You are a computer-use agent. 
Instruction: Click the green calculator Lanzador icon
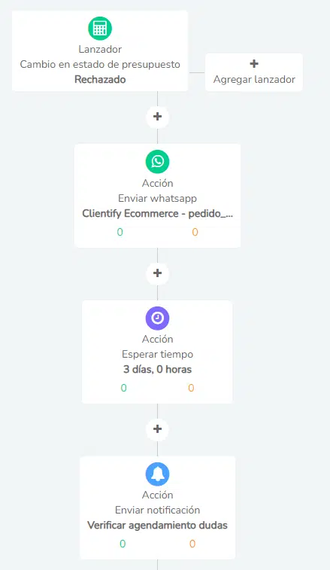[100, 29]
